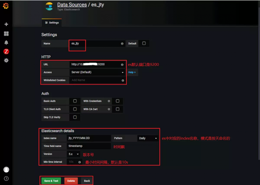Image resolution: width=260 pixels, height=185 pixels.
Task: Open the Zabbix plugin icon
Action: [x=6, y=51]
